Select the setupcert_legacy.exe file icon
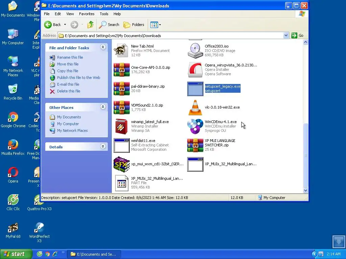Viewport: 346px width, 259px height. tap(195, 89)
